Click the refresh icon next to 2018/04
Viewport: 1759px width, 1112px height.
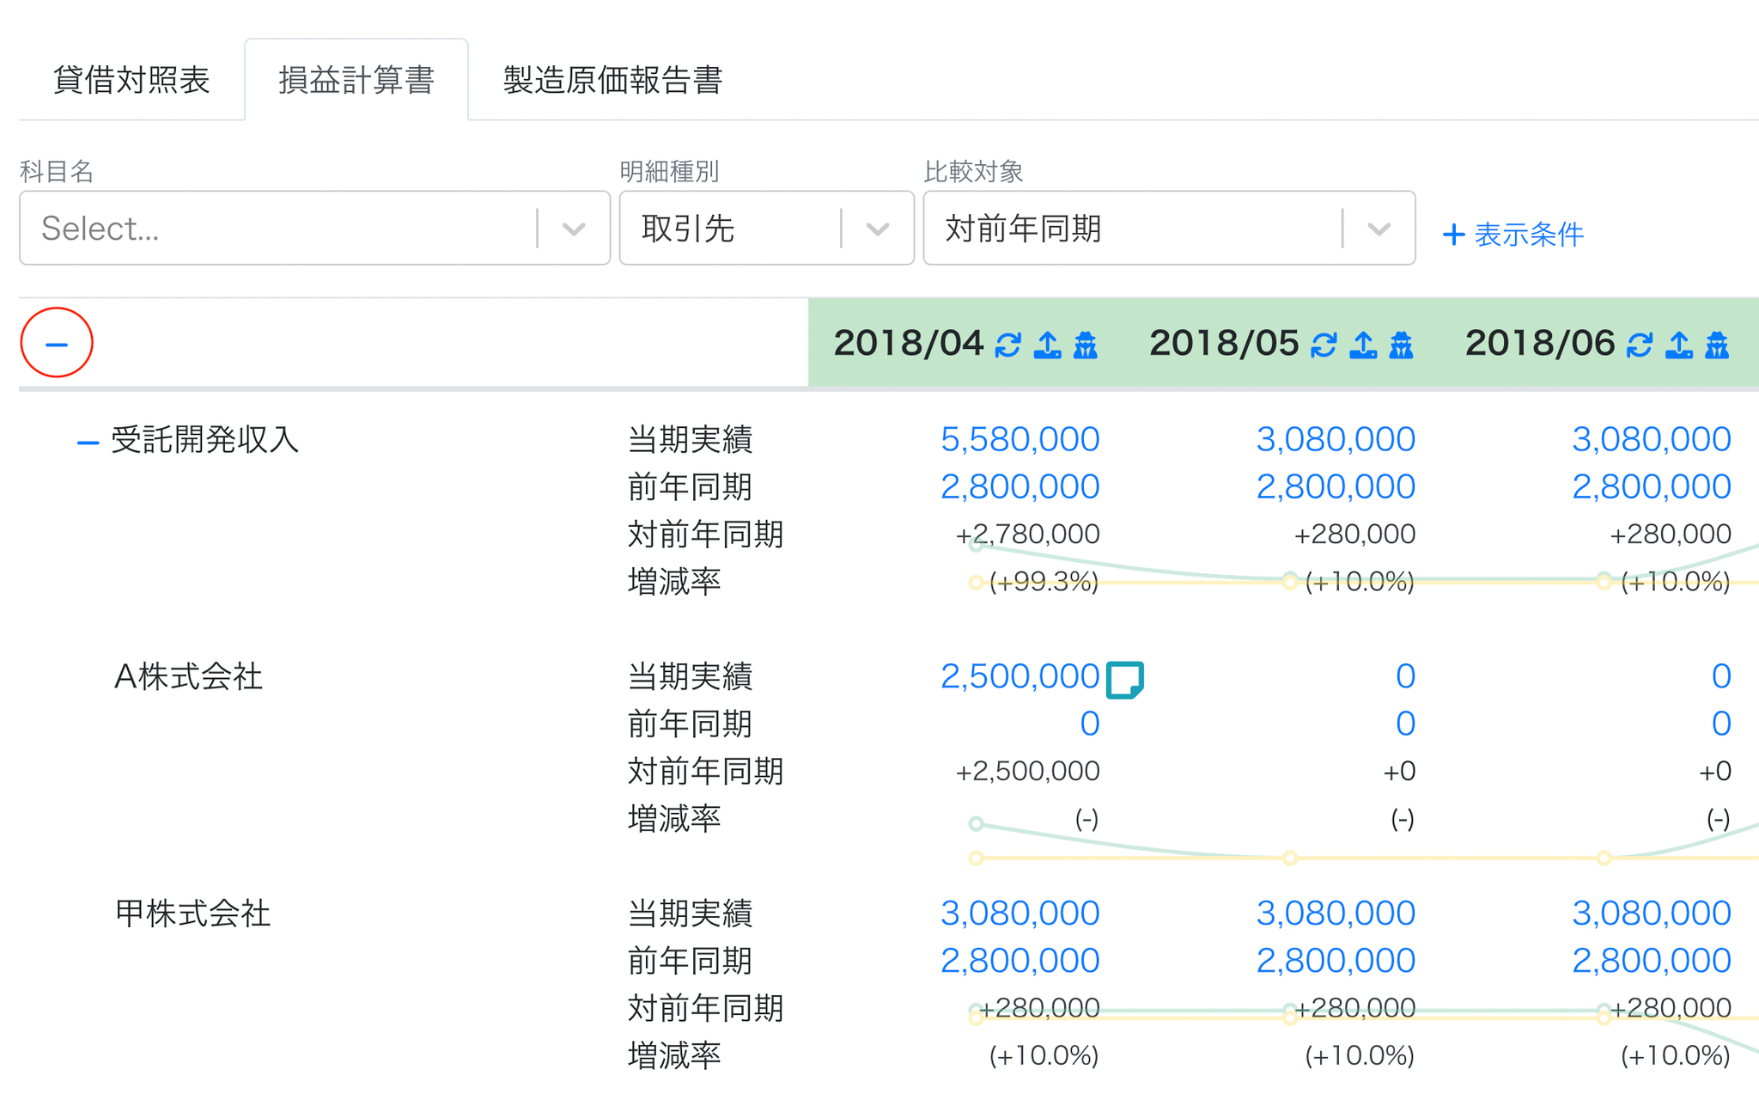click(x=1008, y=345)
